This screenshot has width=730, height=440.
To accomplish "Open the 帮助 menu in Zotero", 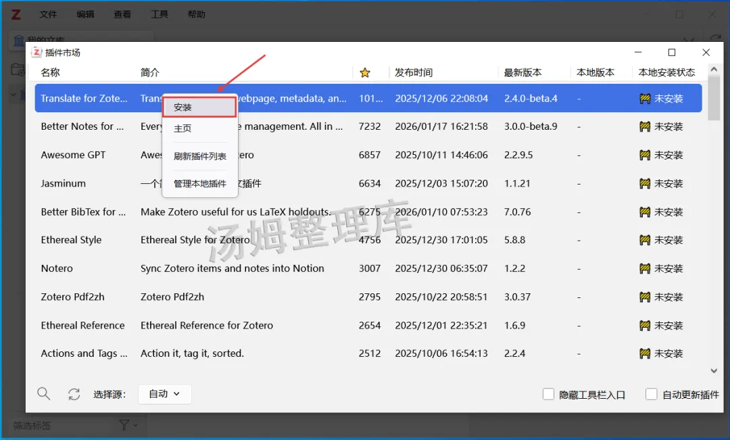I will (x=197, y=14).
